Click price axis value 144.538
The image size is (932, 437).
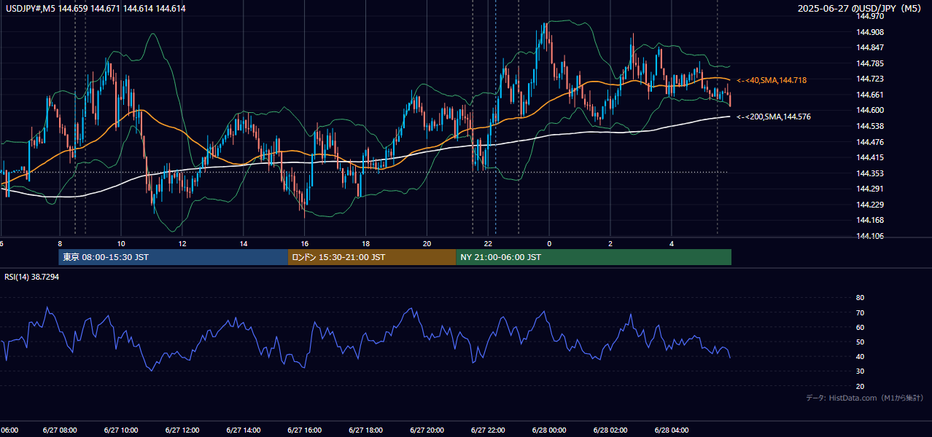(869, 126)
